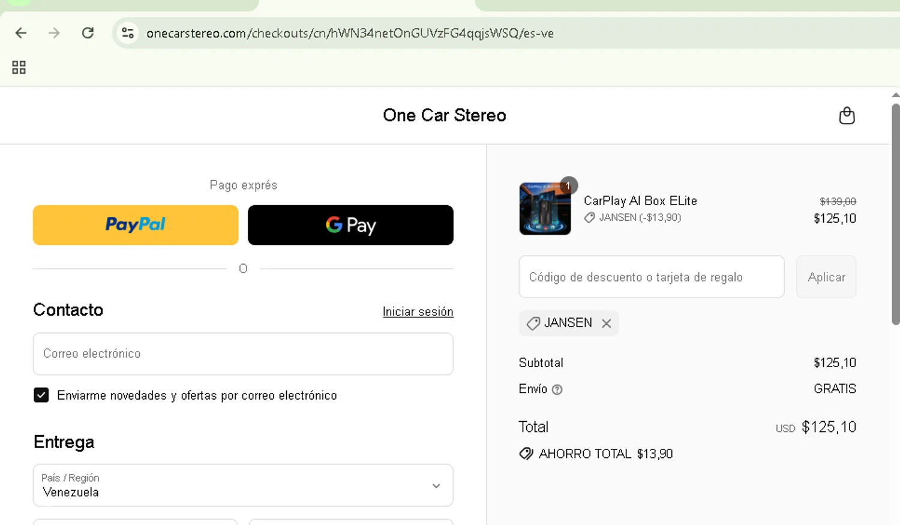Click the Envío help question icon
Viewport: 900px width, 525px height.
[557, 389]
